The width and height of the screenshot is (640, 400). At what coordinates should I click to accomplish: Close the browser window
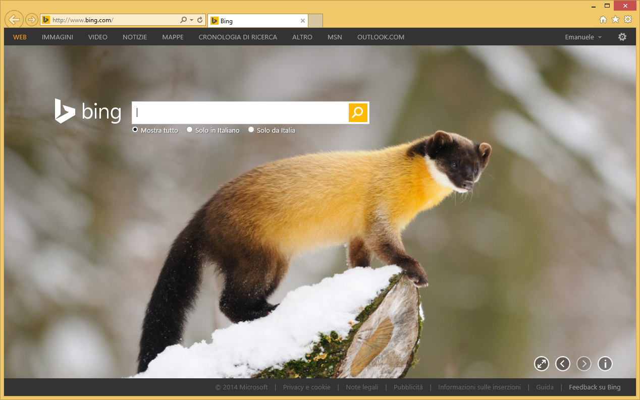point(625,6)
